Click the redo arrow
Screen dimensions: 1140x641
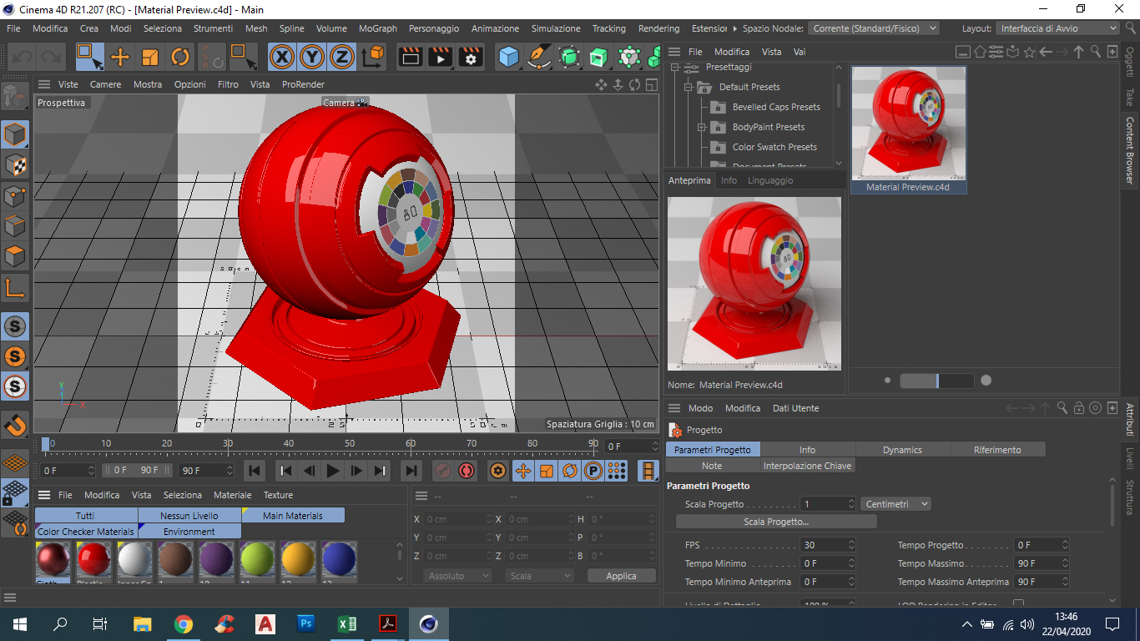tap(52, 57)
